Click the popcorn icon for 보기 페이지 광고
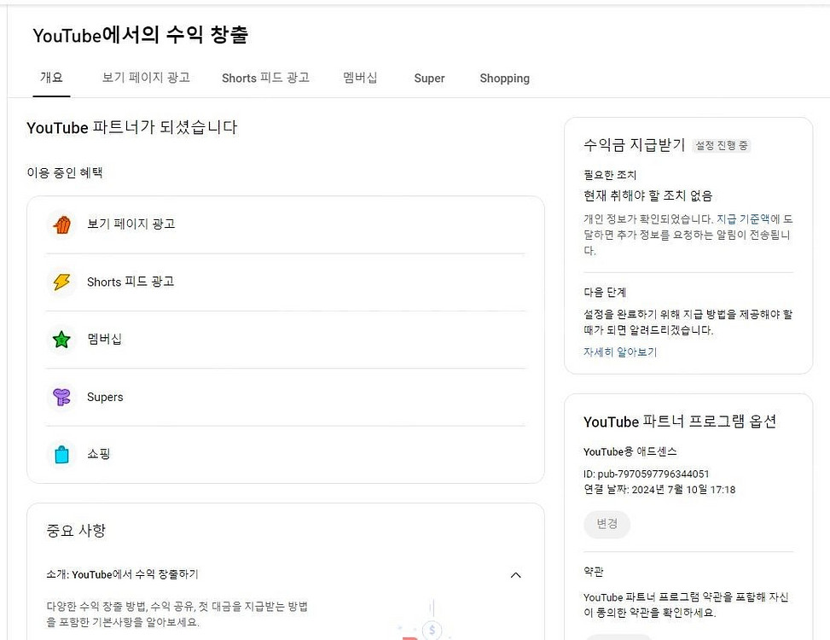Image resolution: width=830 pixels, height=640 pixels. click(x=62, y=224)
